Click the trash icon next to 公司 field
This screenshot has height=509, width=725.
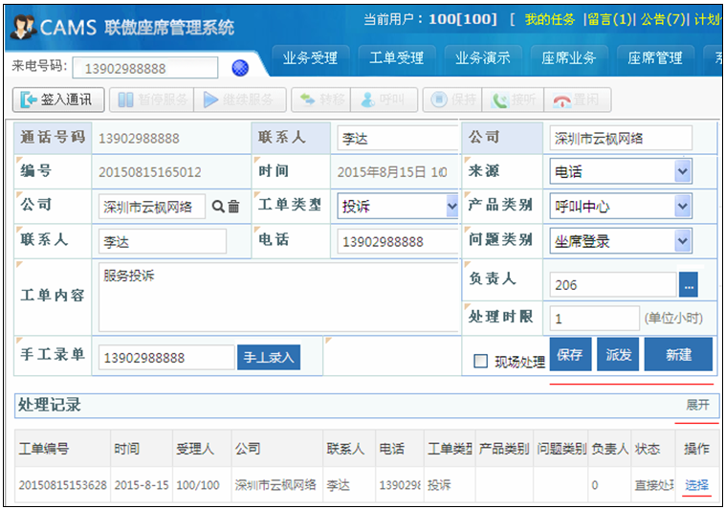(x=233, y=206)
